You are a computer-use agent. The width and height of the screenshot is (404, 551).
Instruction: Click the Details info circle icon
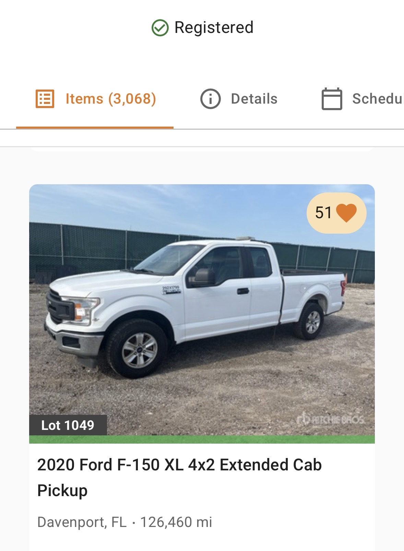(210, 99)
